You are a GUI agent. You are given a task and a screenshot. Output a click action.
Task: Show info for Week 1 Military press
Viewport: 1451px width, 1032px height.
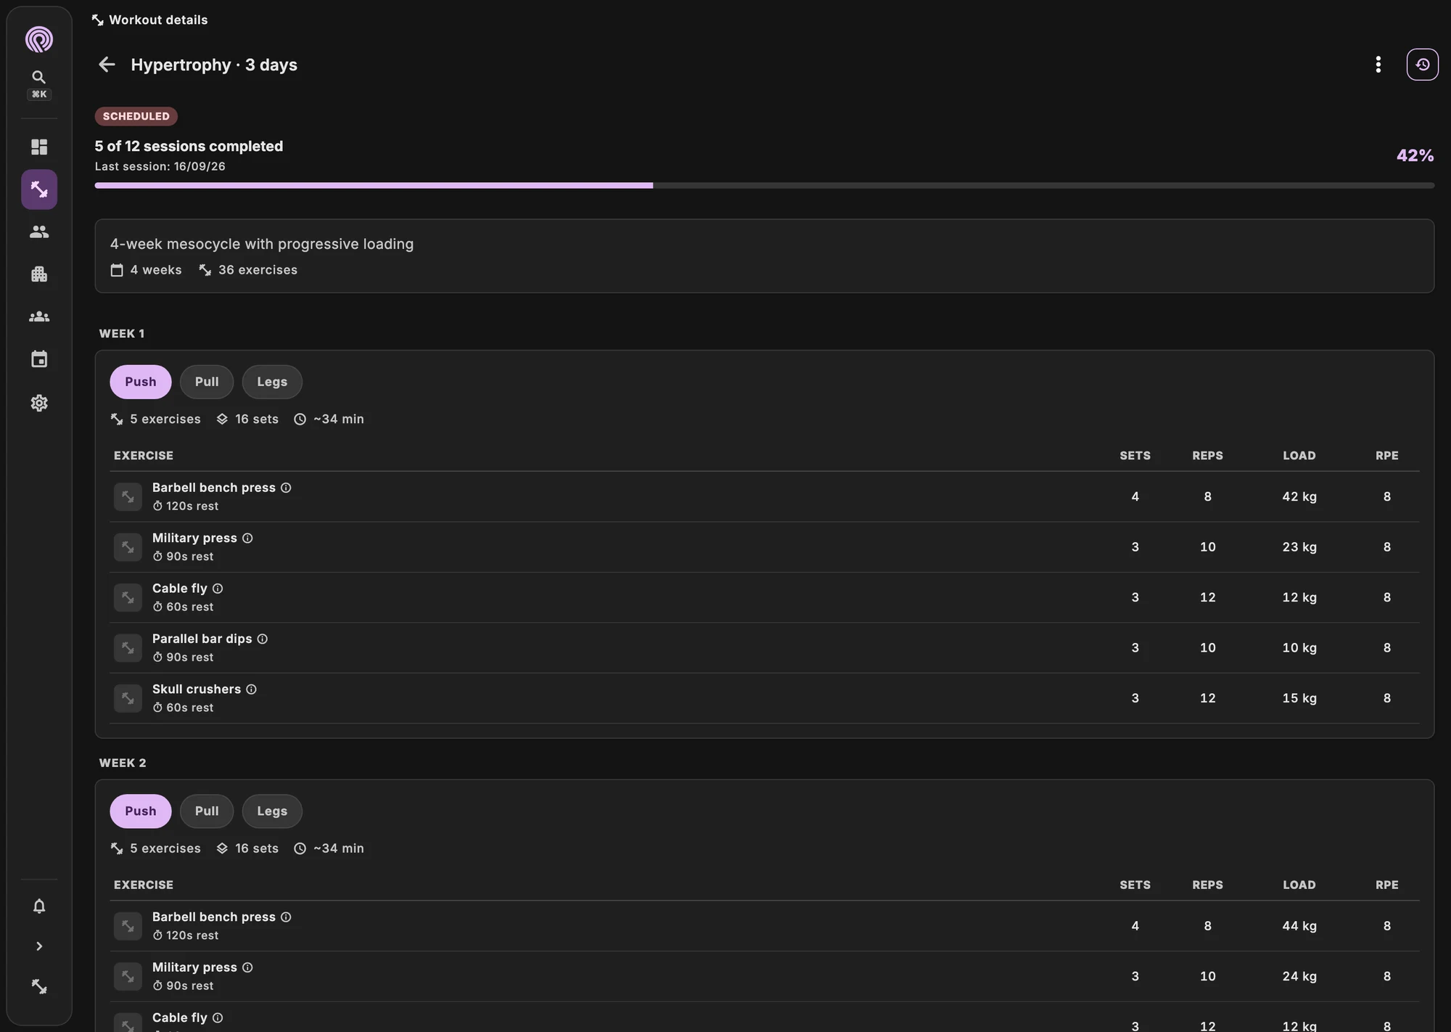click(247, 538)
